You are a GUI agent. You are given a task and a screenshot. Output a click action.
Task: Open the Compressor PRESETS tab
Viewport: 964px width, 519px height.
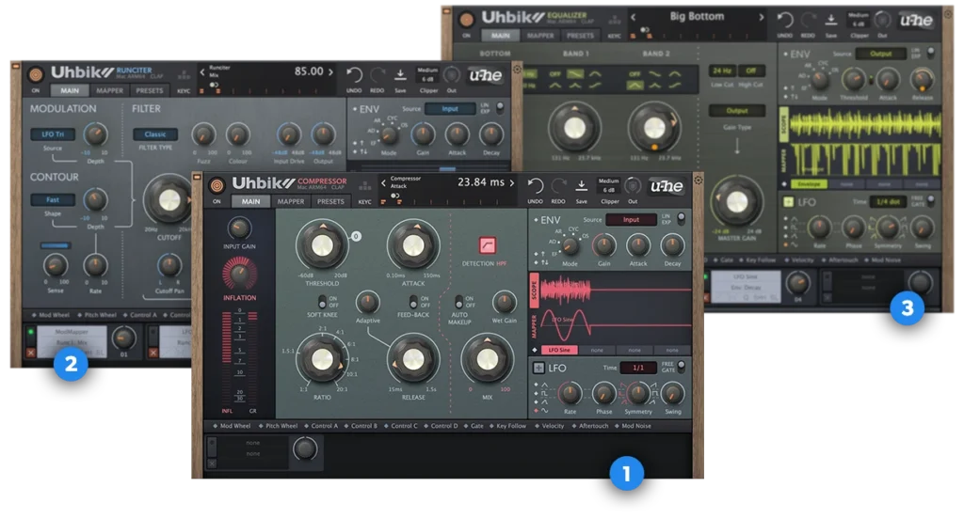(x=330, y=201)
